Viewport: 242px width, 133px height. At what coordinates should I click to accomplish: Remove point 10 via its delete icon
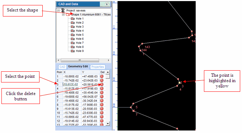[x=102, y=113]
